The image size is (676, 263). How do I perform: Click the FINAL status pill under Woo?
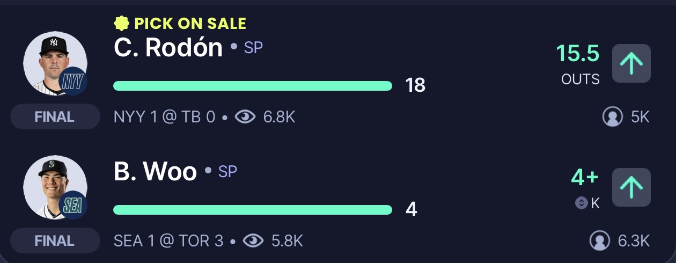click(x=55, y=240)
